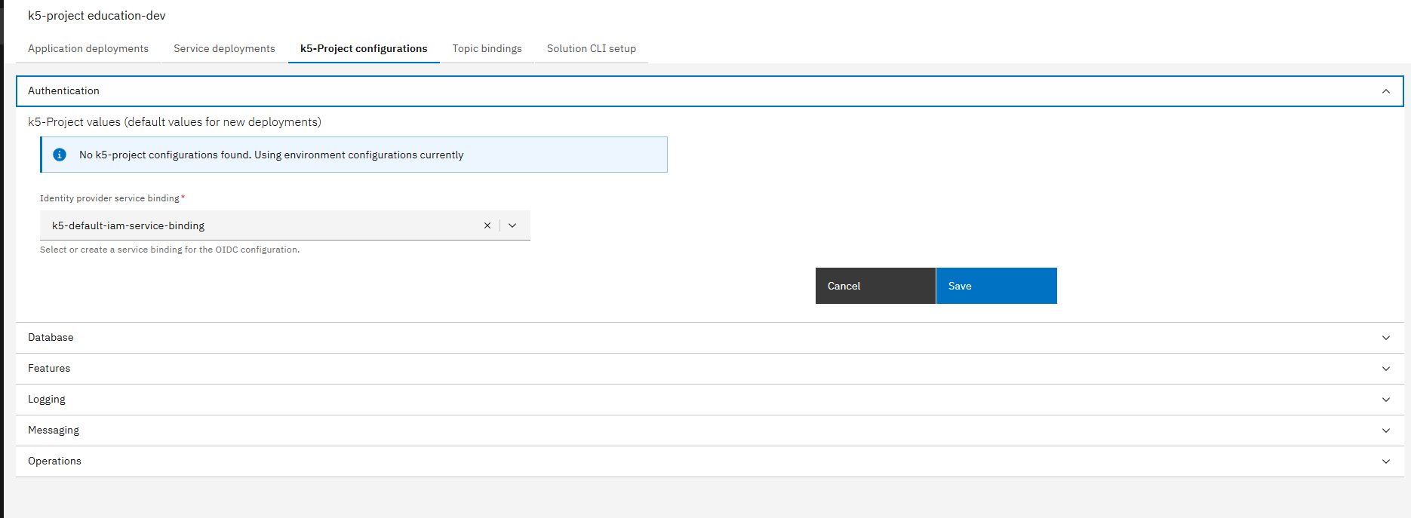Expand the Logging section
This screenshot has width=1411, height=518.
coord(709,400)
